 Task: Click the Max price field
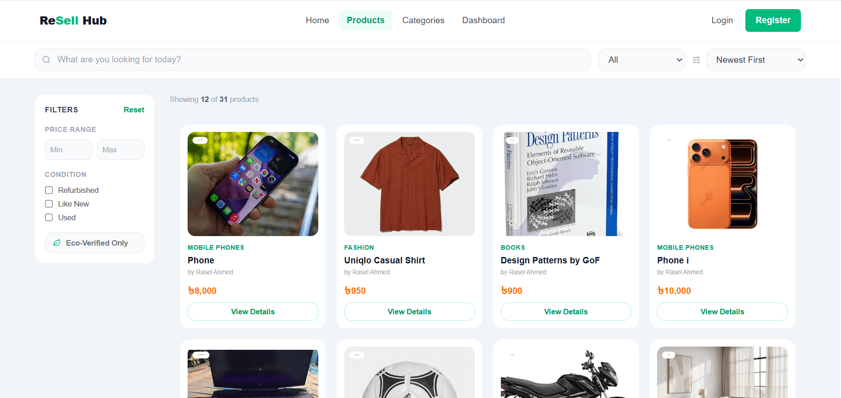[121, 150]
